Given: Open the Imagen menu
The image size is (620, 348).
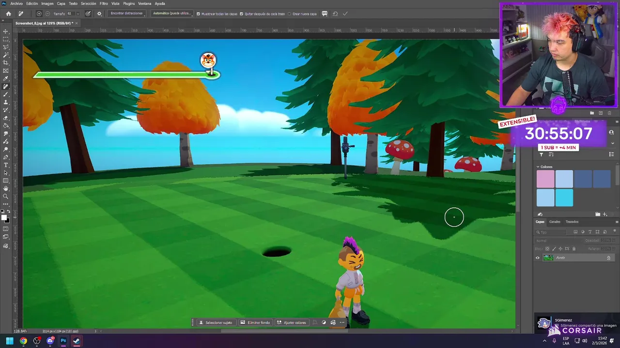Looking at the screenshot, I should coord(47,3).
